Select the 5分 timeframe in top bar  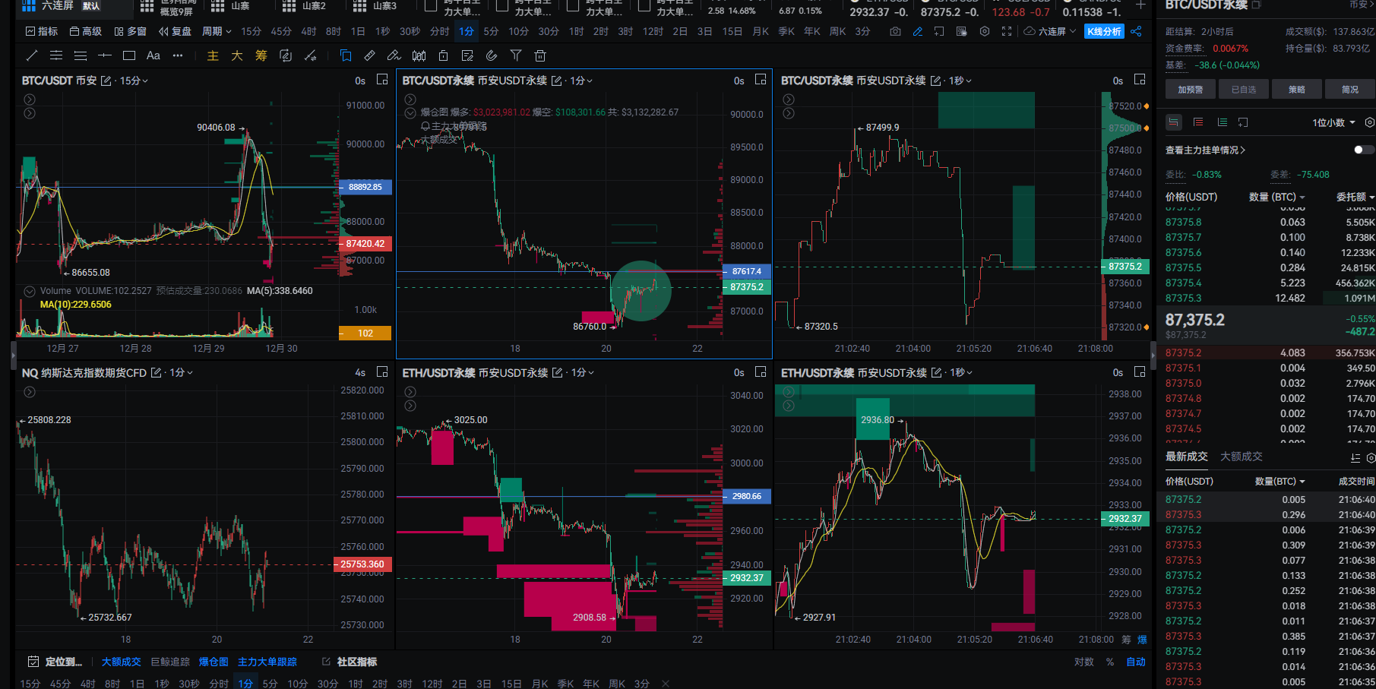click(x=491, y=31)
